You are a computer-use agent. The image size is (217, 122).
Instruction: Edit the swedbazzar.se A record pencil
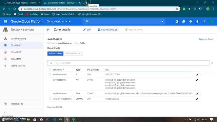(x=197, y=75)
